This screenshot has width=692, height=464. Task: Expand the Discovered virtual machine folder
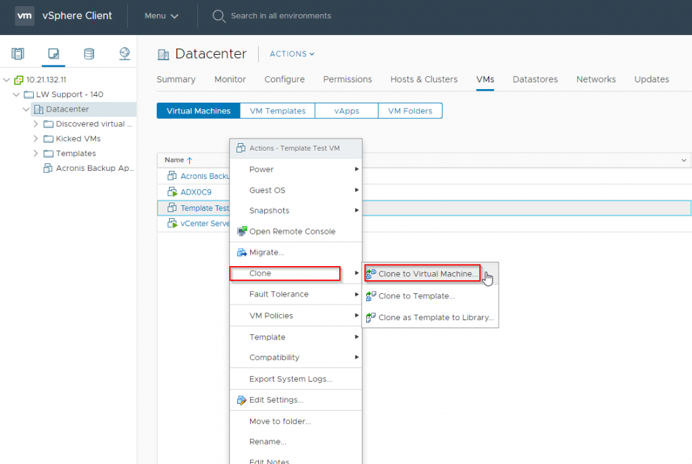(x=36, y=124)
